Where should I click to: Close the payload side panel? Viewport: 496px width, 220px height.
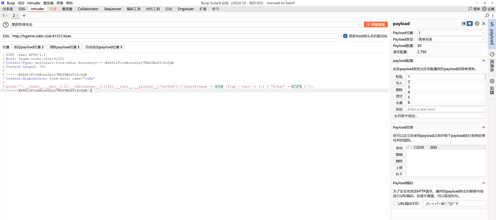483,24
